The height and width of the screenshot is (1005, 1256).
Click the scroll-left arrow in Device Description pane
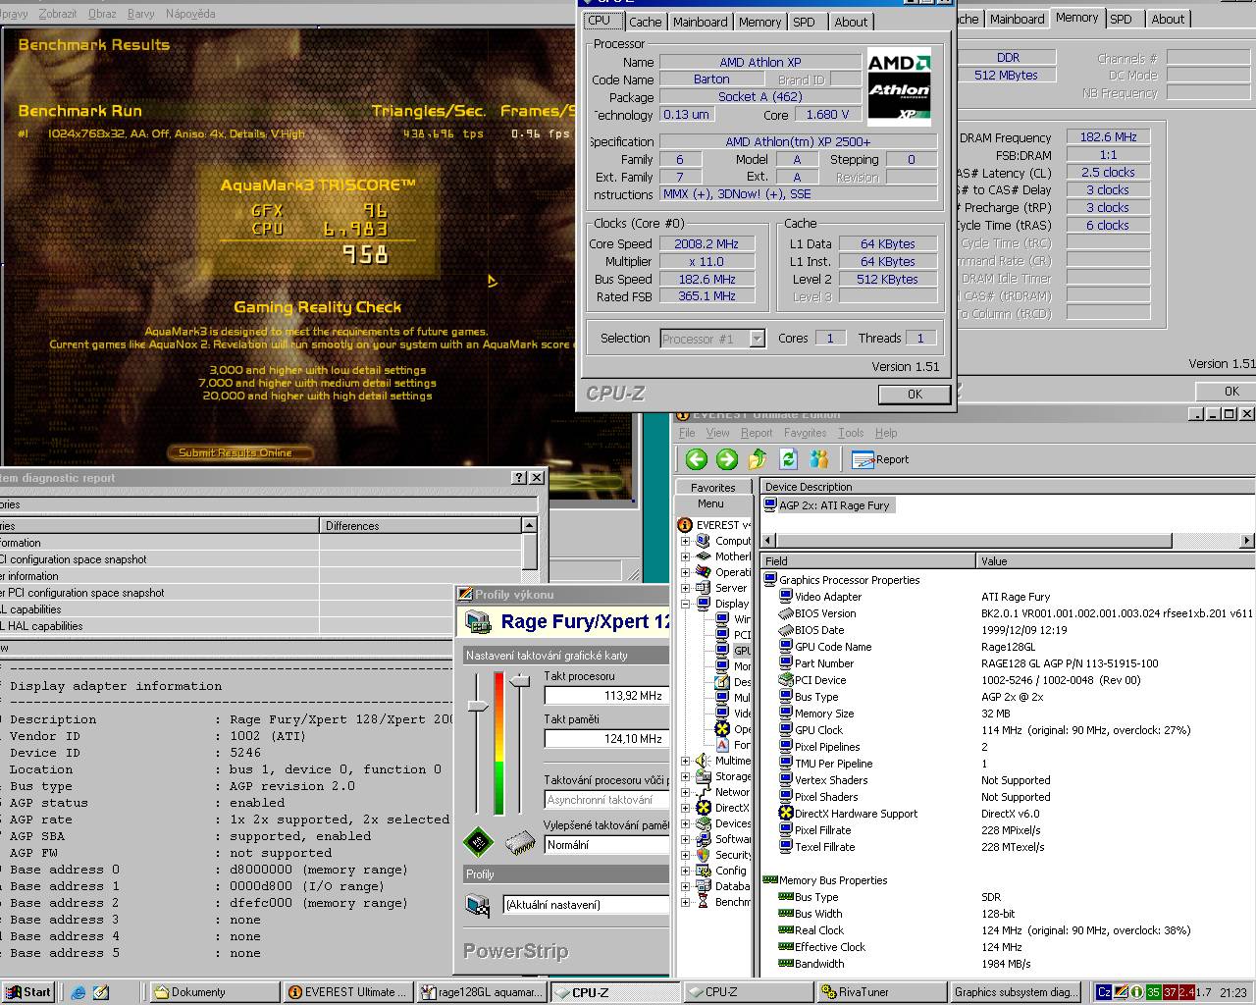(770, 541)
